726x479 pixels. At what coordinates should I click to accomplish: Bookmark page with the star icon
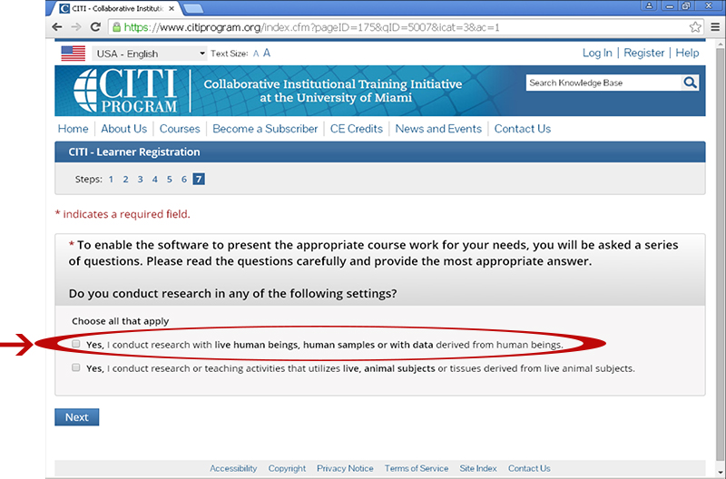[x=695, y=27]
